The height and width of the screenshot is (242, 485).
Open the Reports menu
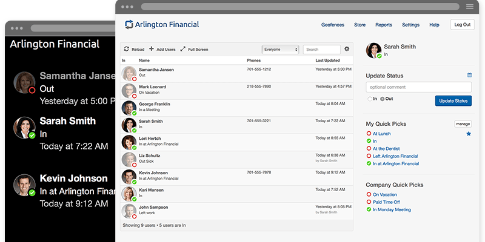(383, 25)
